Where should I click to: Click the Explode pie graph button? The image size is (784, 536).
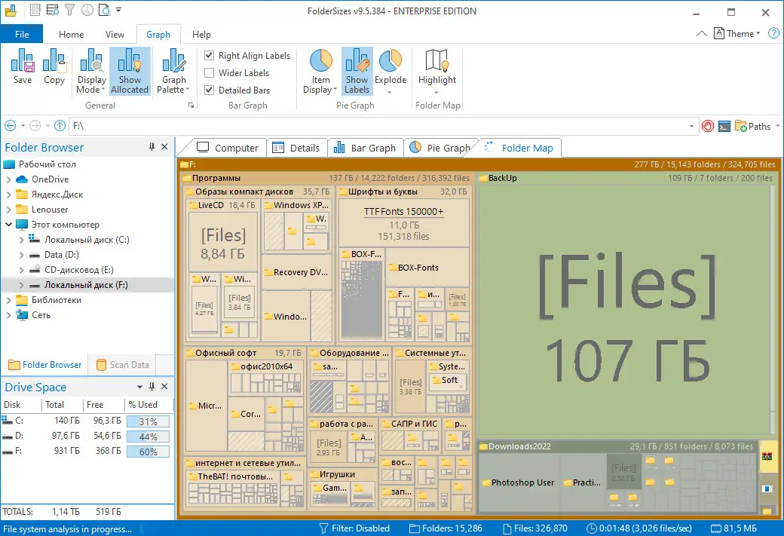pyautogui.click(x=390, y=71)
